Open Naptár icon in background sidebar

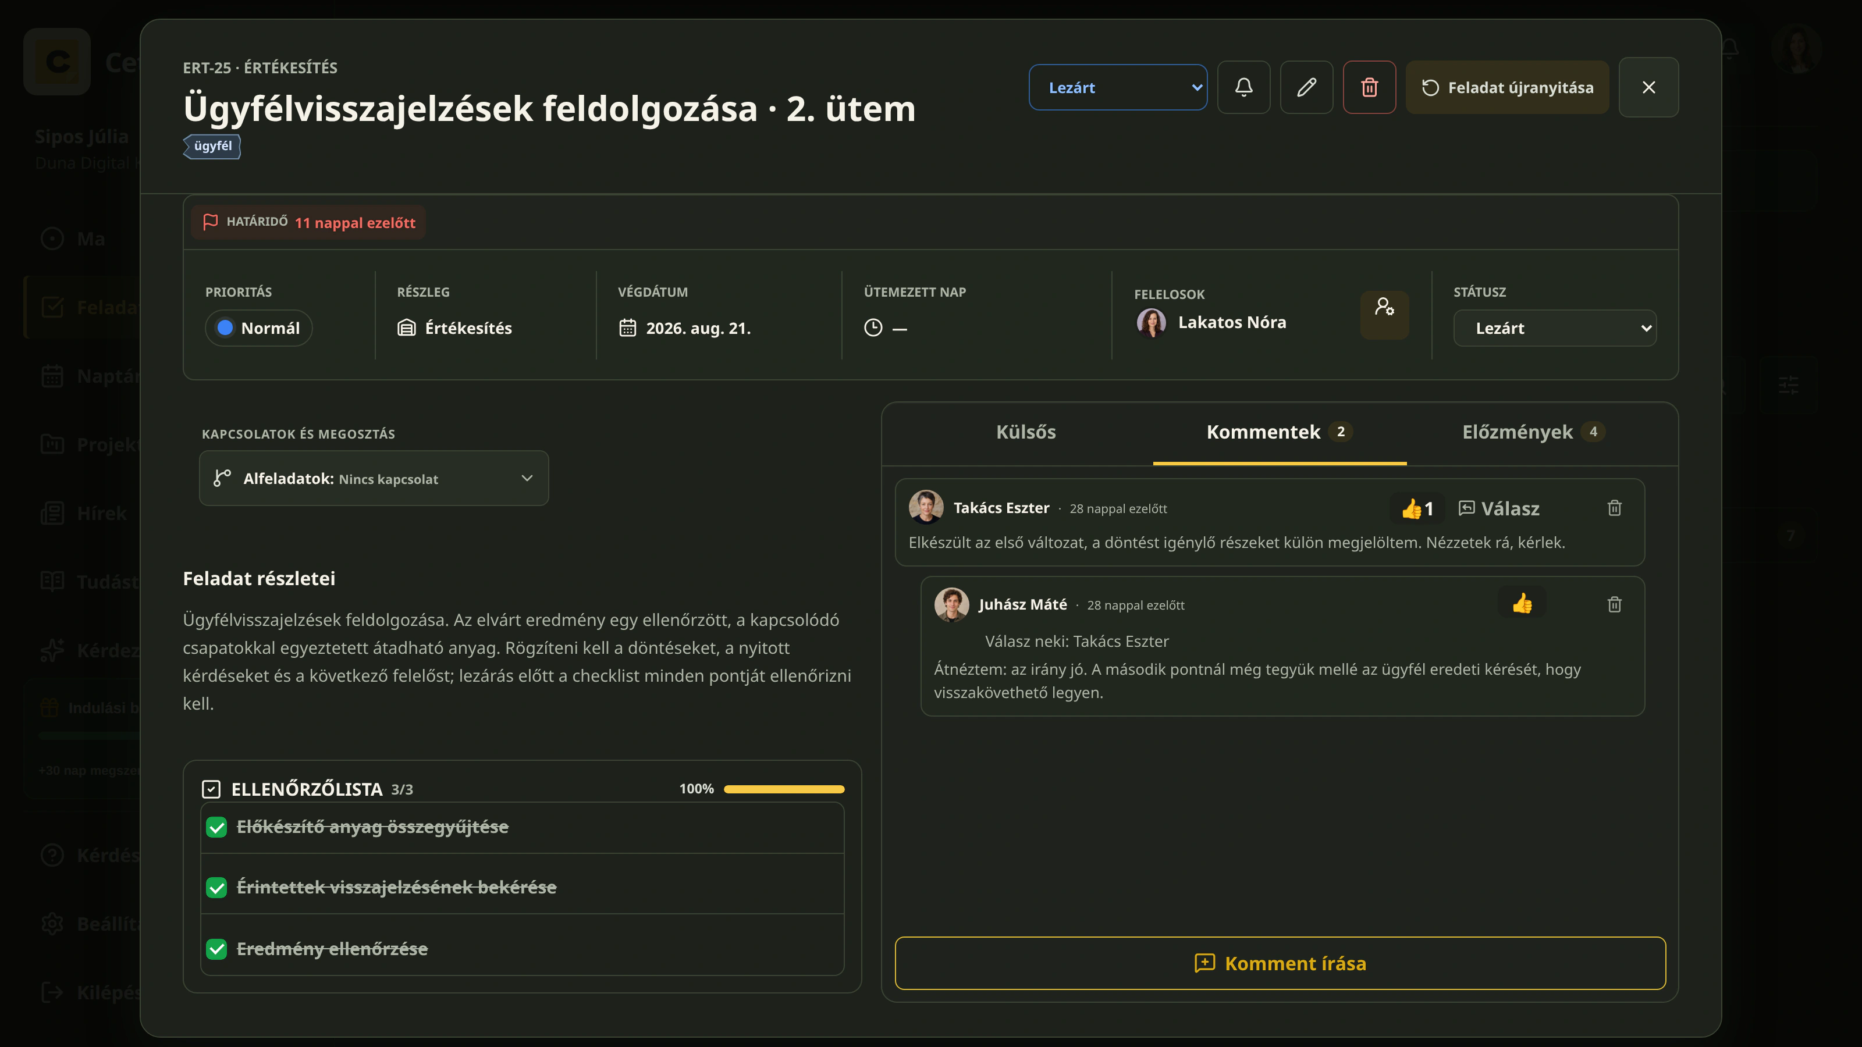(52, 376)
